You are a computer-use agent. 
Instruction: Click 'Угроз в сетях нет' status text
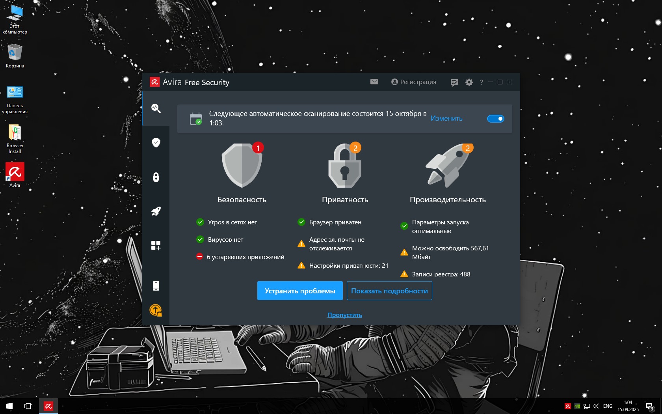coord(232,222)
